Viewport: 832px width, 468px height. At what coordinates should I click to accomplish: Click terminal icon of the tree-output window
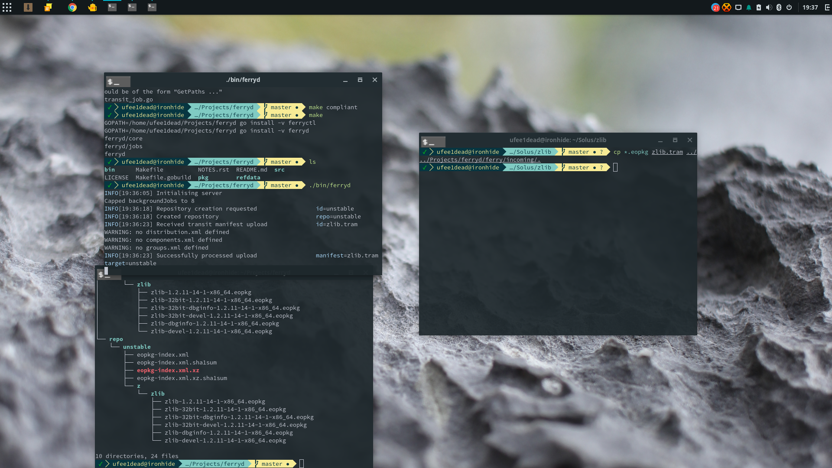pos(108,274)
